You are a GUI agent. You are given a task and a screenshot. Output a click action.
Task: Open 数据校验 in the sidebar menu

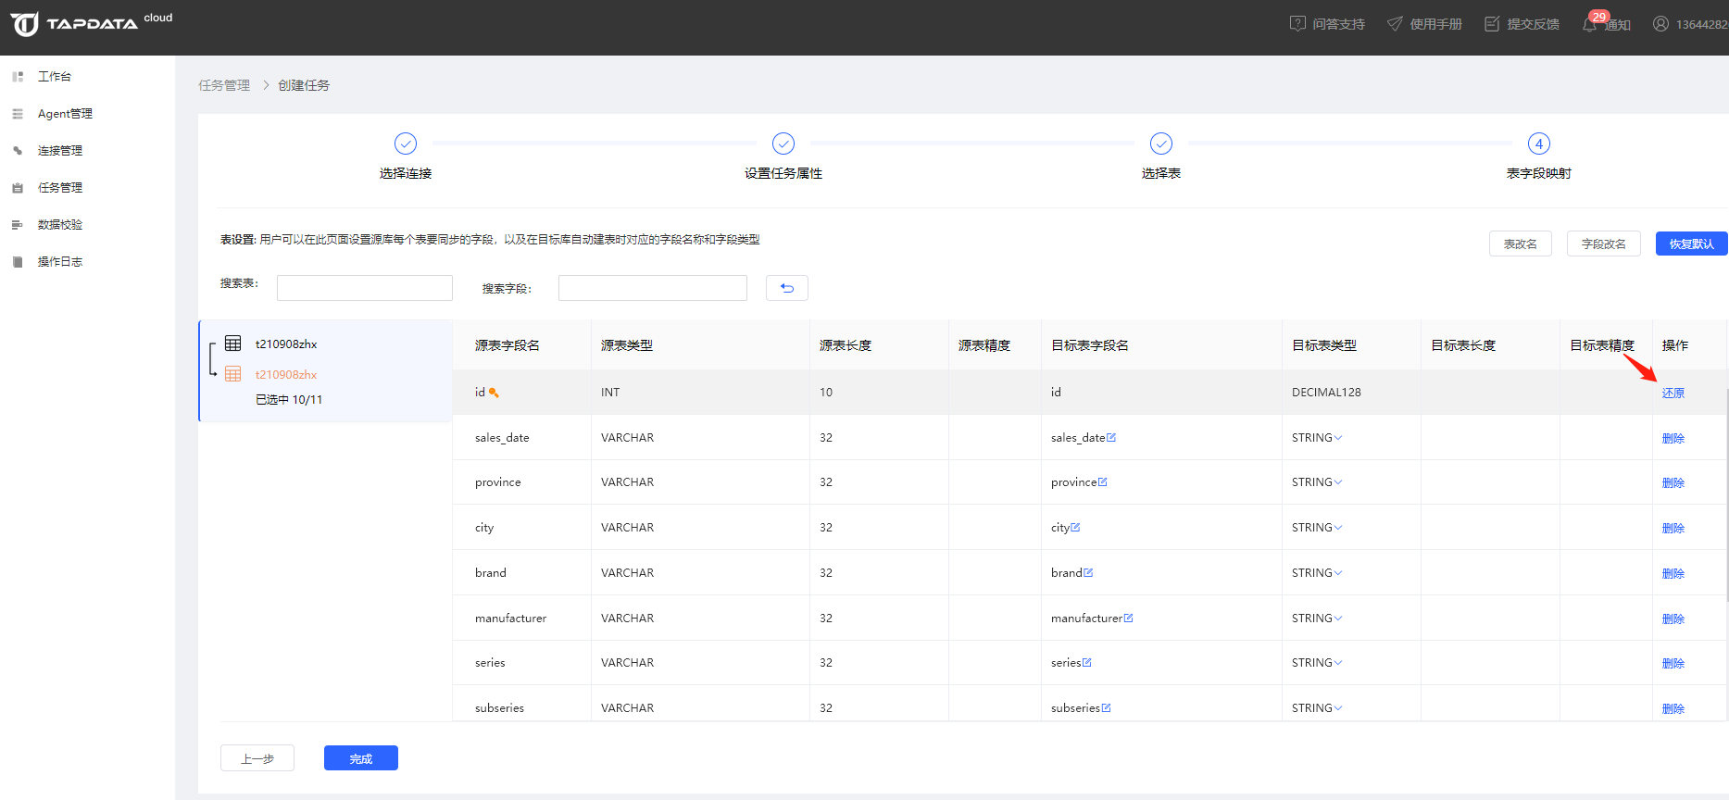(x=60, y=225)
